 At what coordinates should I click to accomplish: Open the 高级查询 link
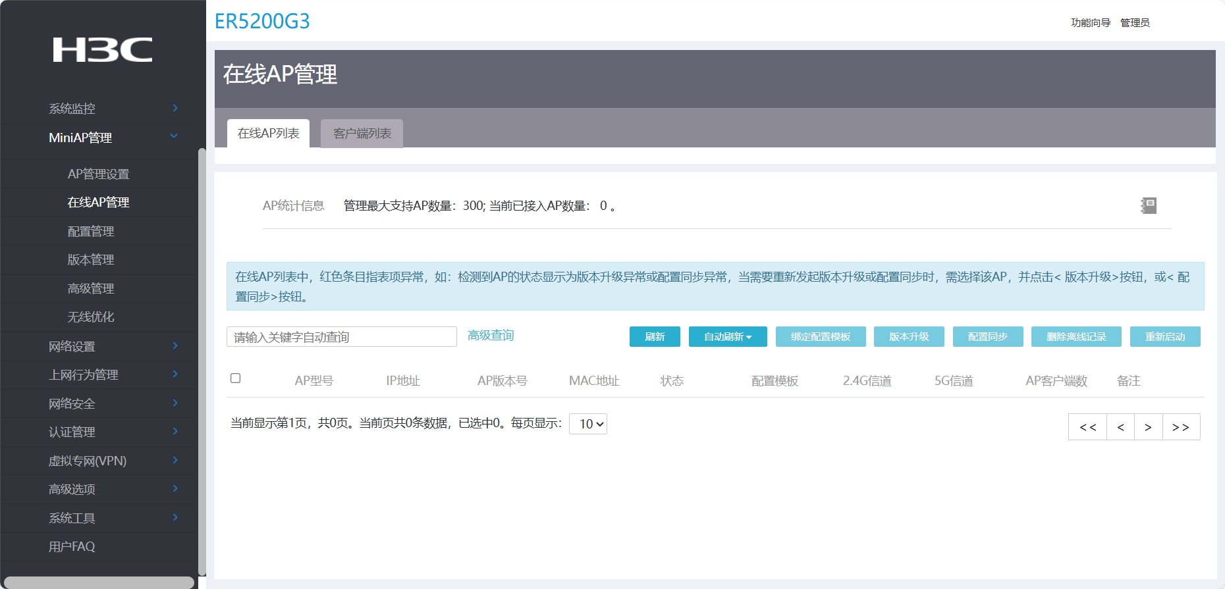[x=490, y=336]
